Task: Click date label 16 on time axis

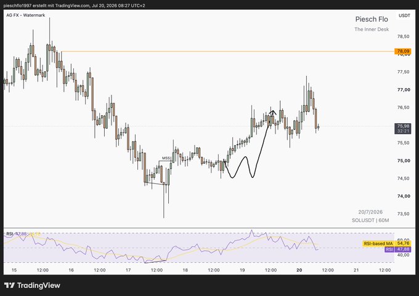Action: (71, 270)
